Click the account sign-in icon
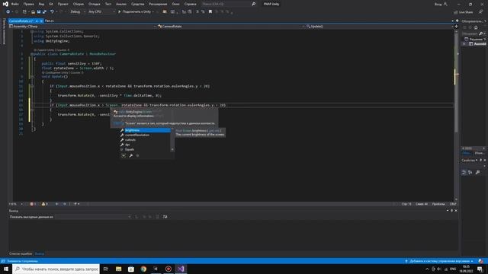488x274 pixels. (445, 4)
